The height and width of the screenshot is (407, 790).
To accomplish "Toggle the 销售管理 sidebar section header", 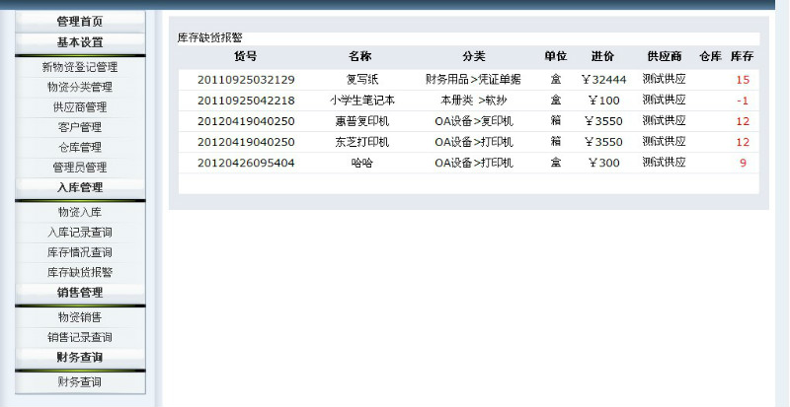I will [x=79, y=293].
